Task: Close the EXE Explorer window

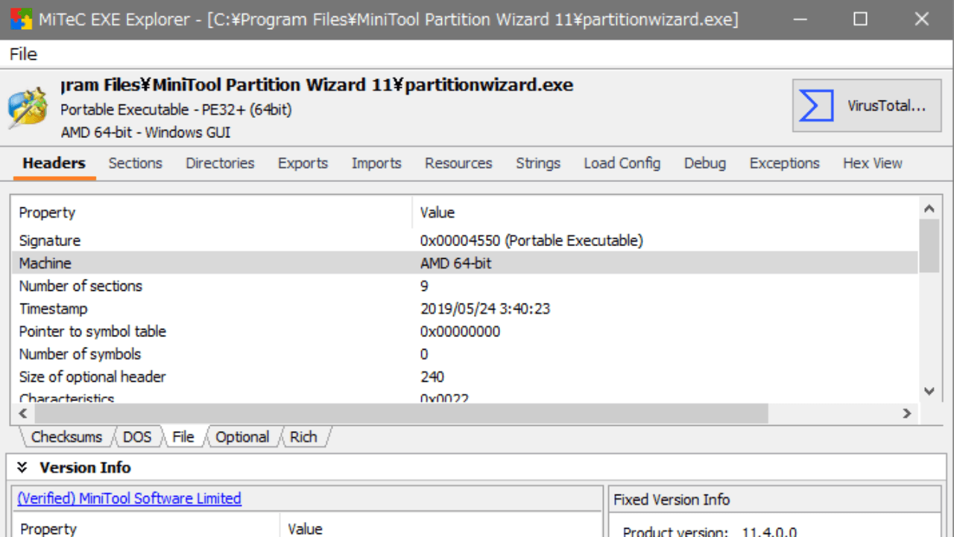Action: click(922, 19)
